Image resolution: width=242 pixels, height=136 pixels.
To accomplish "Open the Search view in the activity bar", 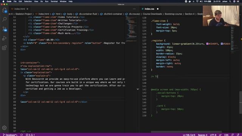I will click(x=4, y=19).
